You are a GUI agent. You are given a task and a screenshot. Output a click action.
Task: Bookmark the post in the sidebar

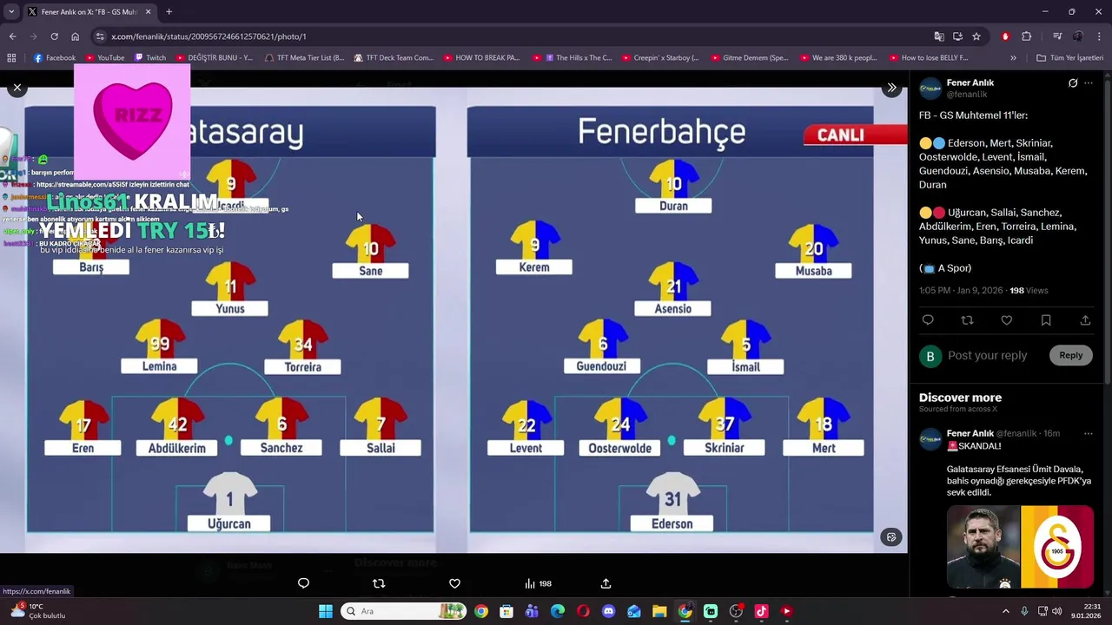pos(1046,320)
